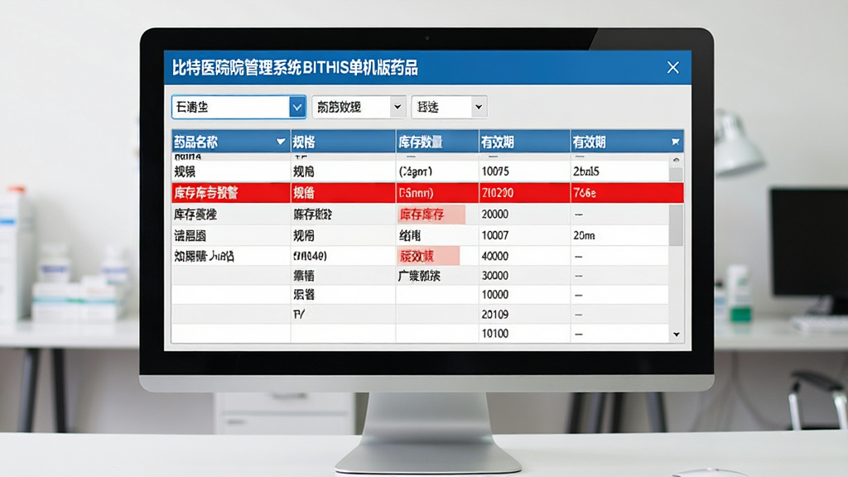Click the value 10007 in table

coord(495,235)
